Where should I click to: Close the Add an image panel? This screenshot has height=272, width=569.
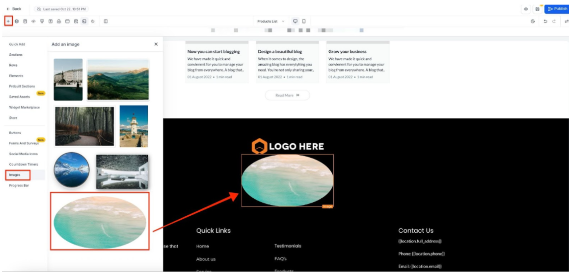click(x=156, y=44)
